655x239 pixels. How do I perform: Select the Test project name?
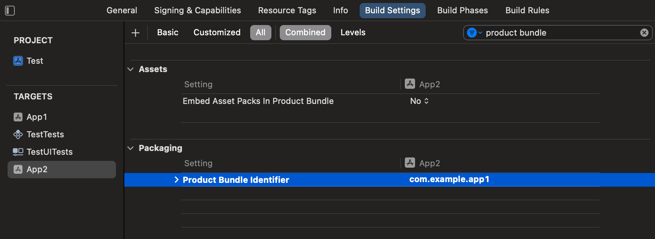35,61
